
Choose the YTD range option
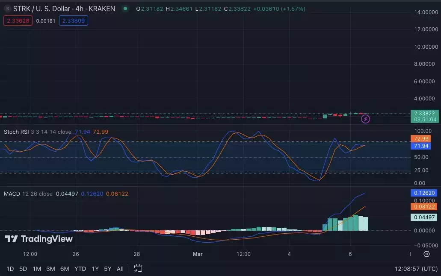[80, 269]
